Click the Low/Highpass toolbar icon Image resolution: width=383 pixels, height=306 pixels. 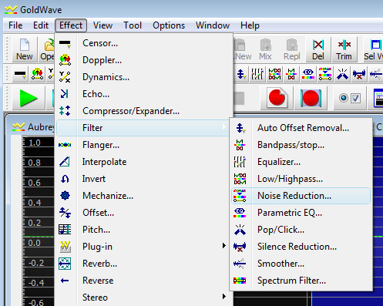coord(274,74)
